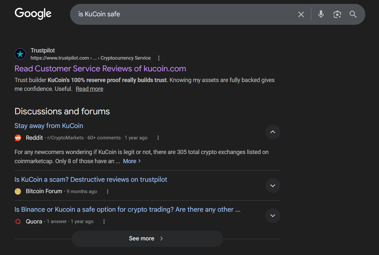Click the 'Bitcoin Forum' source label
This screenshot has height=255, width=379.
44,191
